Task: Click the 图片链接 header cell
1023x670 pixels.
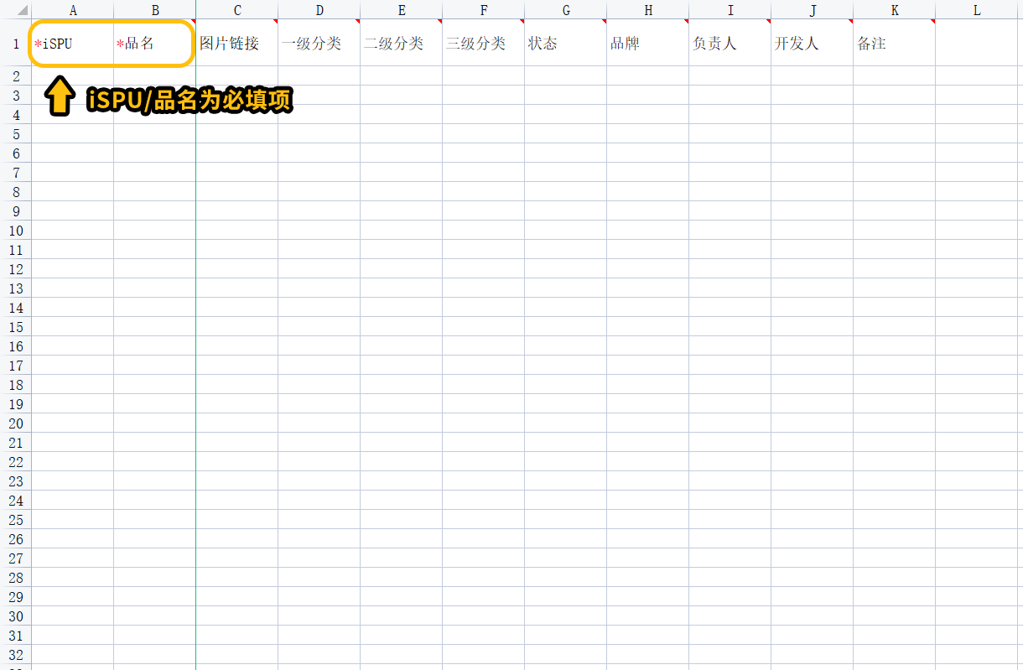Action: tap(237, 44)
